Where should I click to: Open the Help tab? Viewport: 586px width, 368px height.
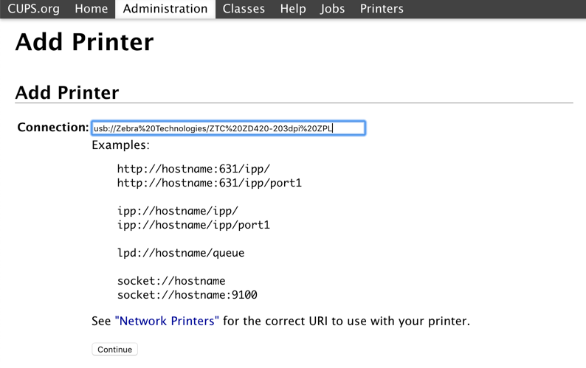[293, 9]
